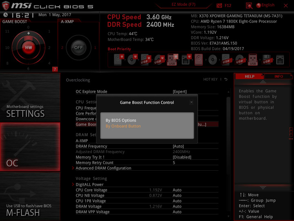
Task: Toggle the A-XMP OFF button
Action: 78,47
